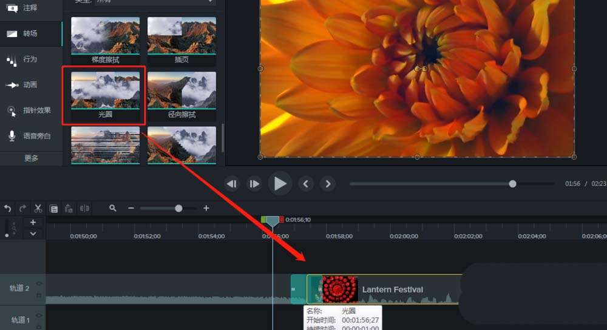Click the 更多 button in sidebar
The image size is (607, 330).
pos(31,158)
